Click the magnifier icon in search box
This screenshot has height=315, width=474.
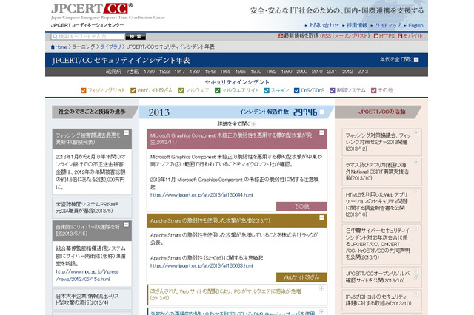point(56,35)
